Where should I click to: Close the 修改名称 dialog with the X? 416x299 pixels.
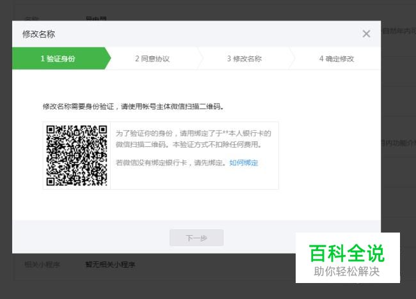coord(366,34)
